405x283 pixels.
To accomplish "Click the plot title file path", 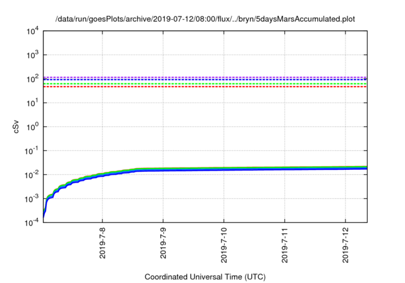I will 205,19.
